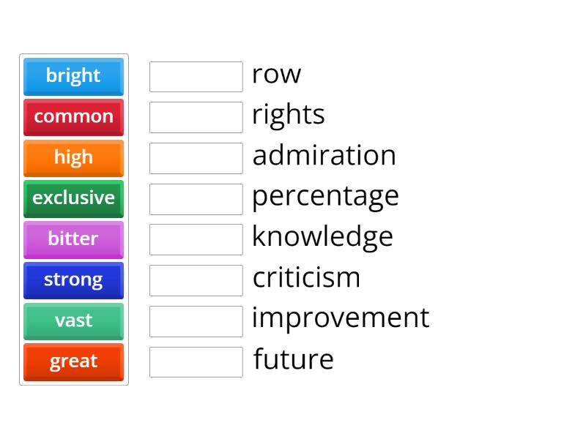Screen dimensions: 586x439
Task: Click the answer box next to 'knowledge'
Action: tap(196, 239)
